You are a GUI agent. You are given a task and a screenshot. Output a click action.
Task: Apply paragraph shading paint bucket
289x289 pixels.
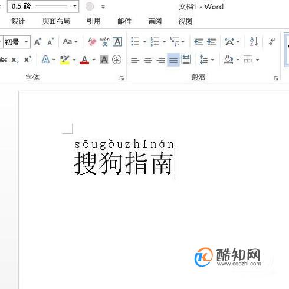point(228,60)
